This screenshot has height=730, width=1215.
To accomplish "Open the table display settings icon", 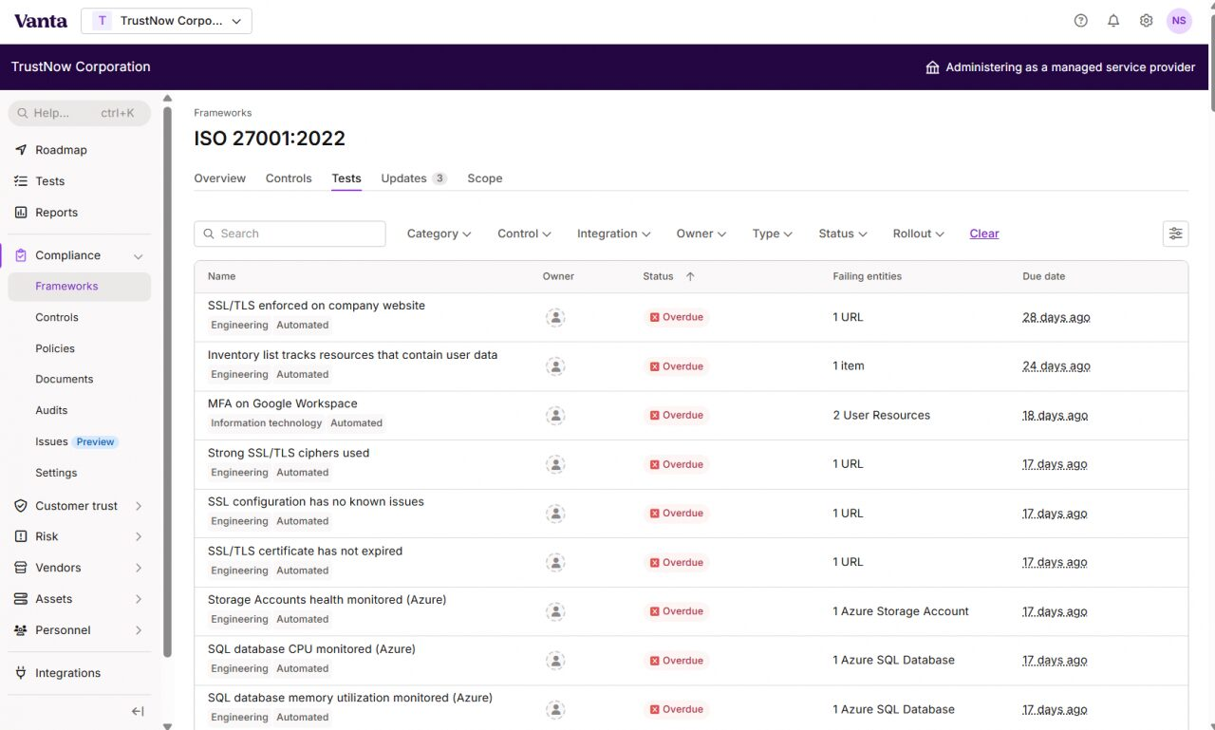I will [x=1175, y=234].
